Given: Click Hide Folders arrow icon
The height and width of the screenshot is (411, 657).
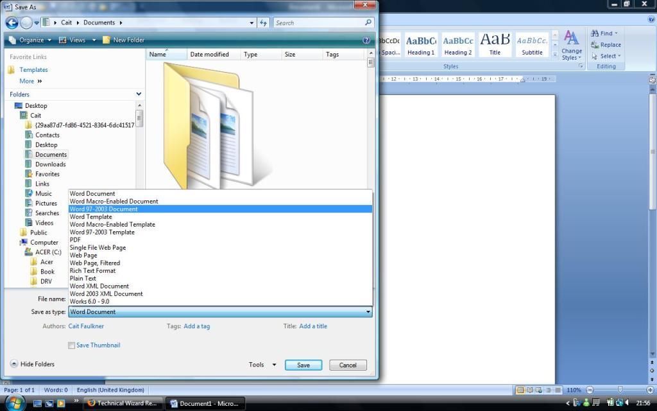Looking at the screenshot, I should click(x=14, y=364).
